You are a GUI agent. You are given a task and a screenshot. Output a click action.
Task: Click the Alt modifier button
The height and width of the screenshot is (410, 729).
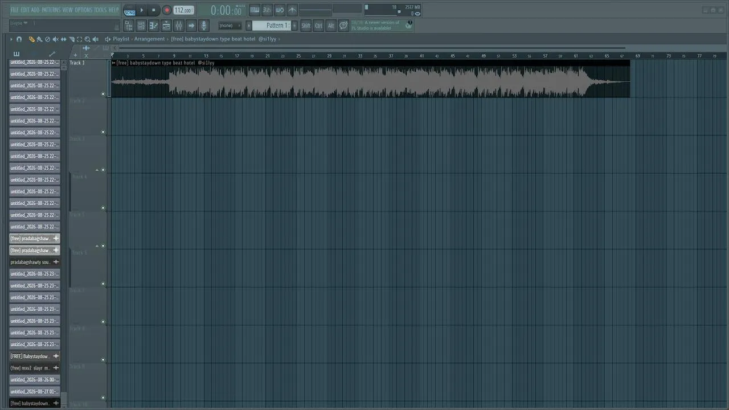tap(331, 26)
